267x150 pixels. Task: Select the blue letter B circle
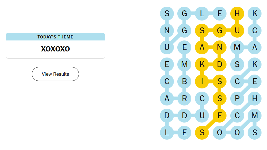pyautogui.click(x=185, y=82)
